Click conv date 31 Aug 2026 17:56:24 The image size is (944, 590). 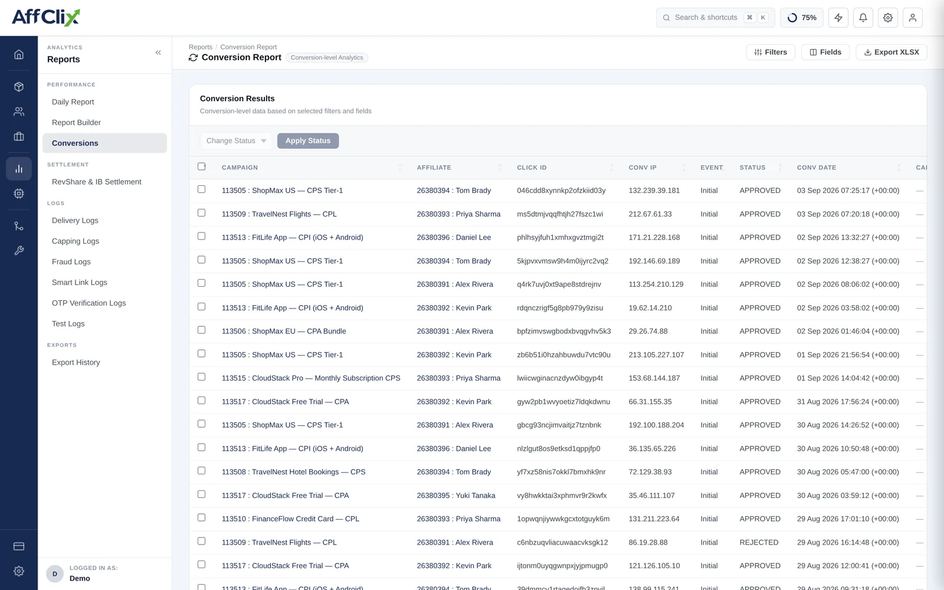tap(848, 402)
